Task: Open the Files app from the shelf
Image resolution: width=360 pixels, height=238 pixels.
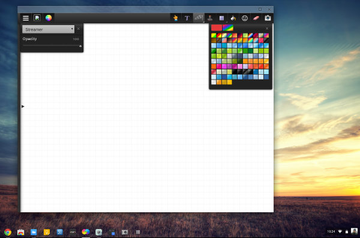Action: pyautogui.click(x=34, y=232)
